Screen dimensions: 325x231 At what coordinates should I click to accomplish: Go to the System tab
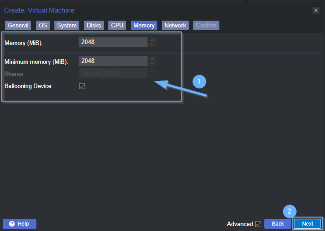point(67,26)
